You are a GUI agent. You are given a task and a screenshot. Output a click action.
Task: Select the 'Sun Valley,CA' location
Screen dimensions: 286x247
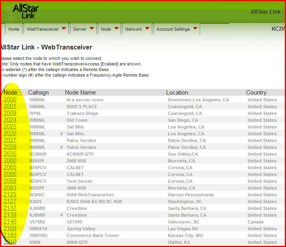click(x=183, y=154)
